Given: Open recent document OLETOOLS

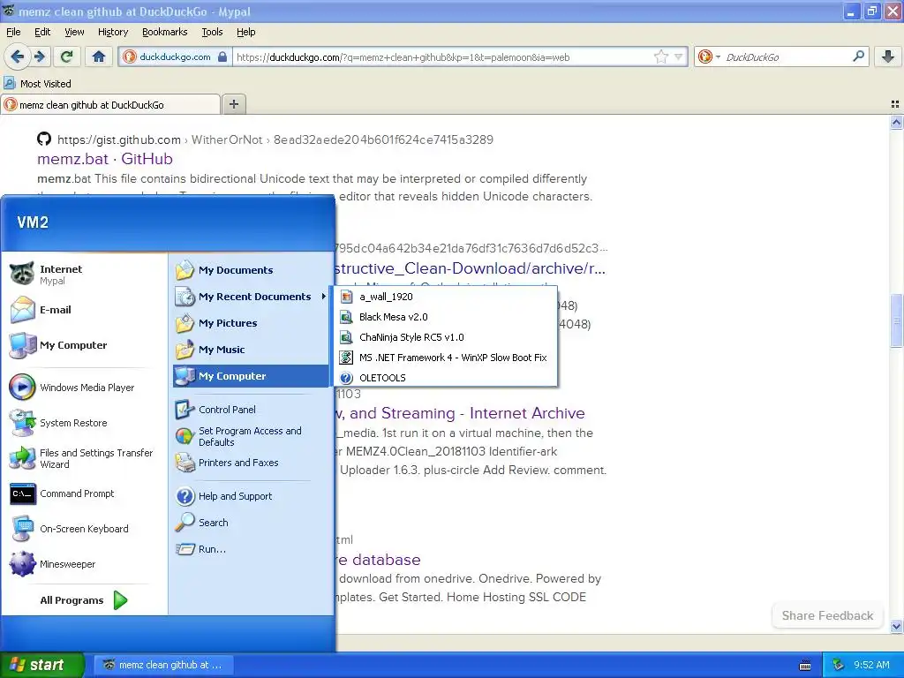Looking at the screenshot, I should point(445,378).
